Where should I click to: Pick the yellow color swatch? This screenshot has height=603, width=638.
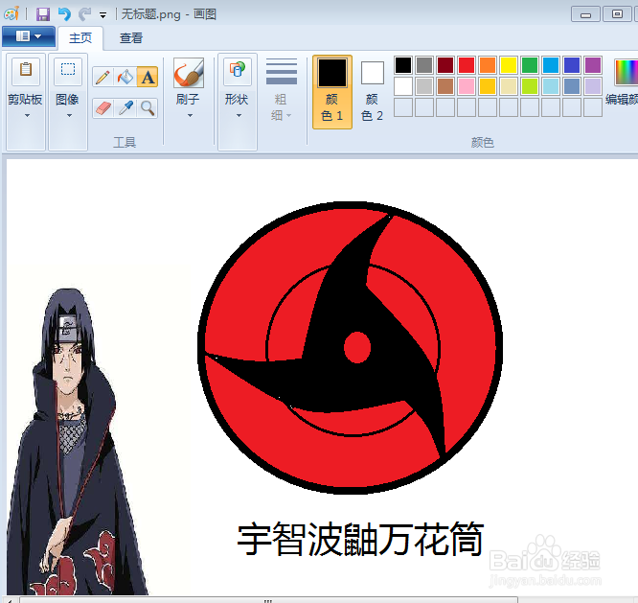pos(509,65)
